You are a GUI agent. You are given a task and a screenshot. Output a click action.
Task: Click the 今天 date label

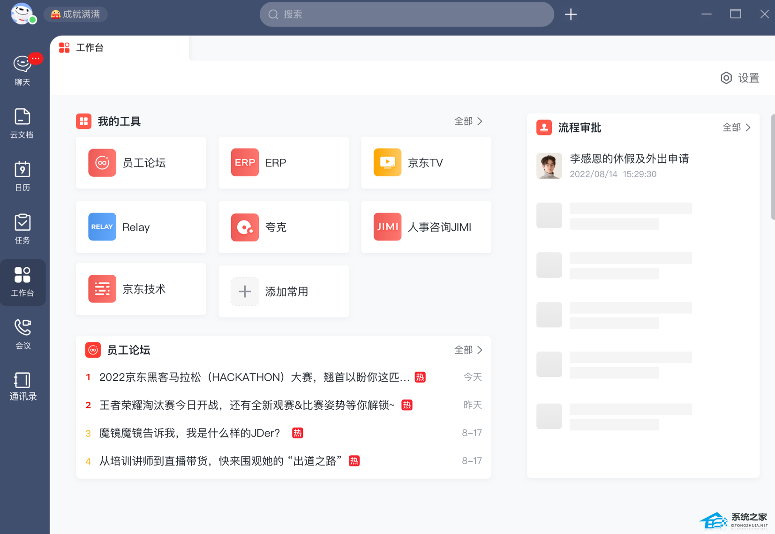click(x=473, y=377)
